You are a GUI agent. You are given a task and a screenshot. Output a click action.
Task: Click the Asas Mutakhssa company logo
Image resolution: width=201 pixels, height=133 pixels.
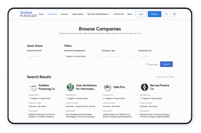(x=70, y=87)
